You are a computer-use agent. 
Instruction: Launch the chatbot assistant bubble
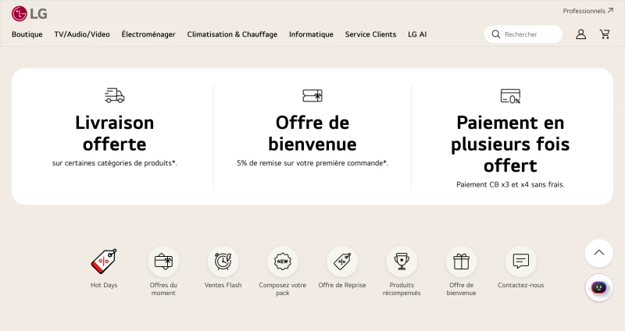click(598, 287)
